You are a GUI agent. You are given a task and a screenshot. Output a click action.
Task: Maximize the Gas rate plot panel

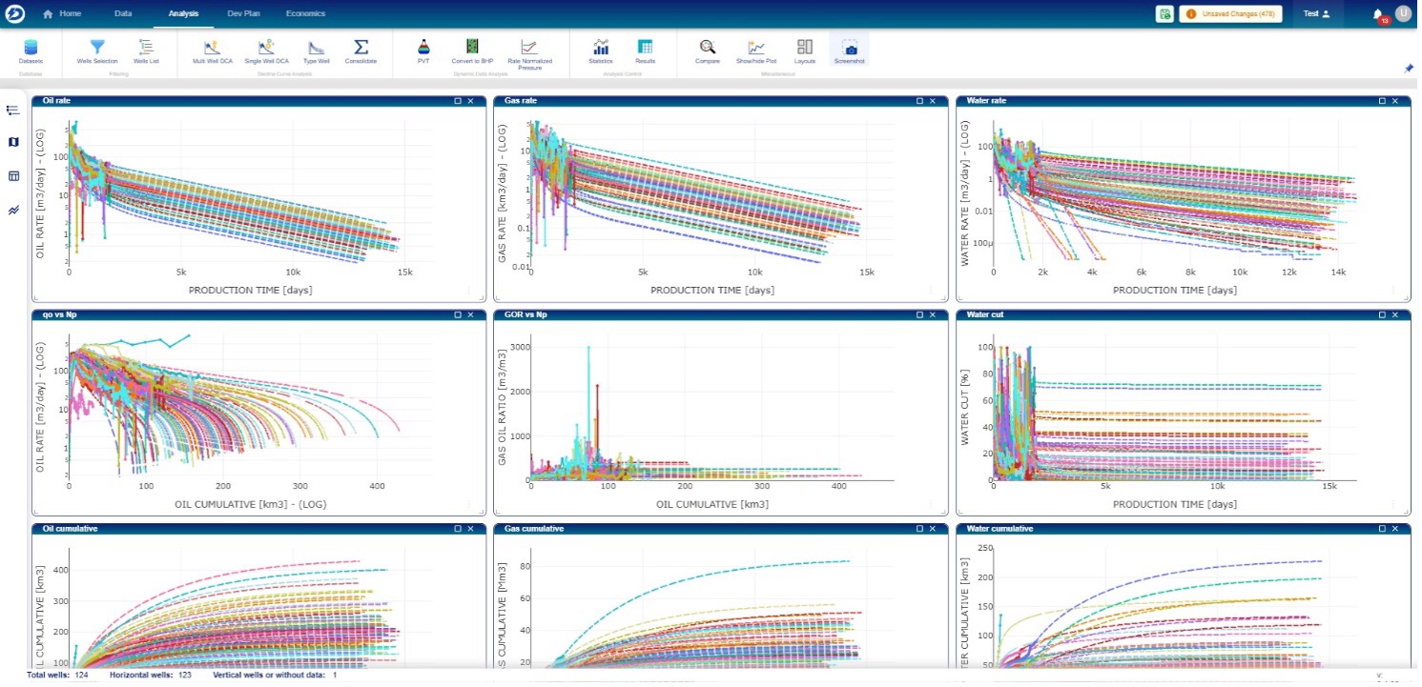pos(919,100)
